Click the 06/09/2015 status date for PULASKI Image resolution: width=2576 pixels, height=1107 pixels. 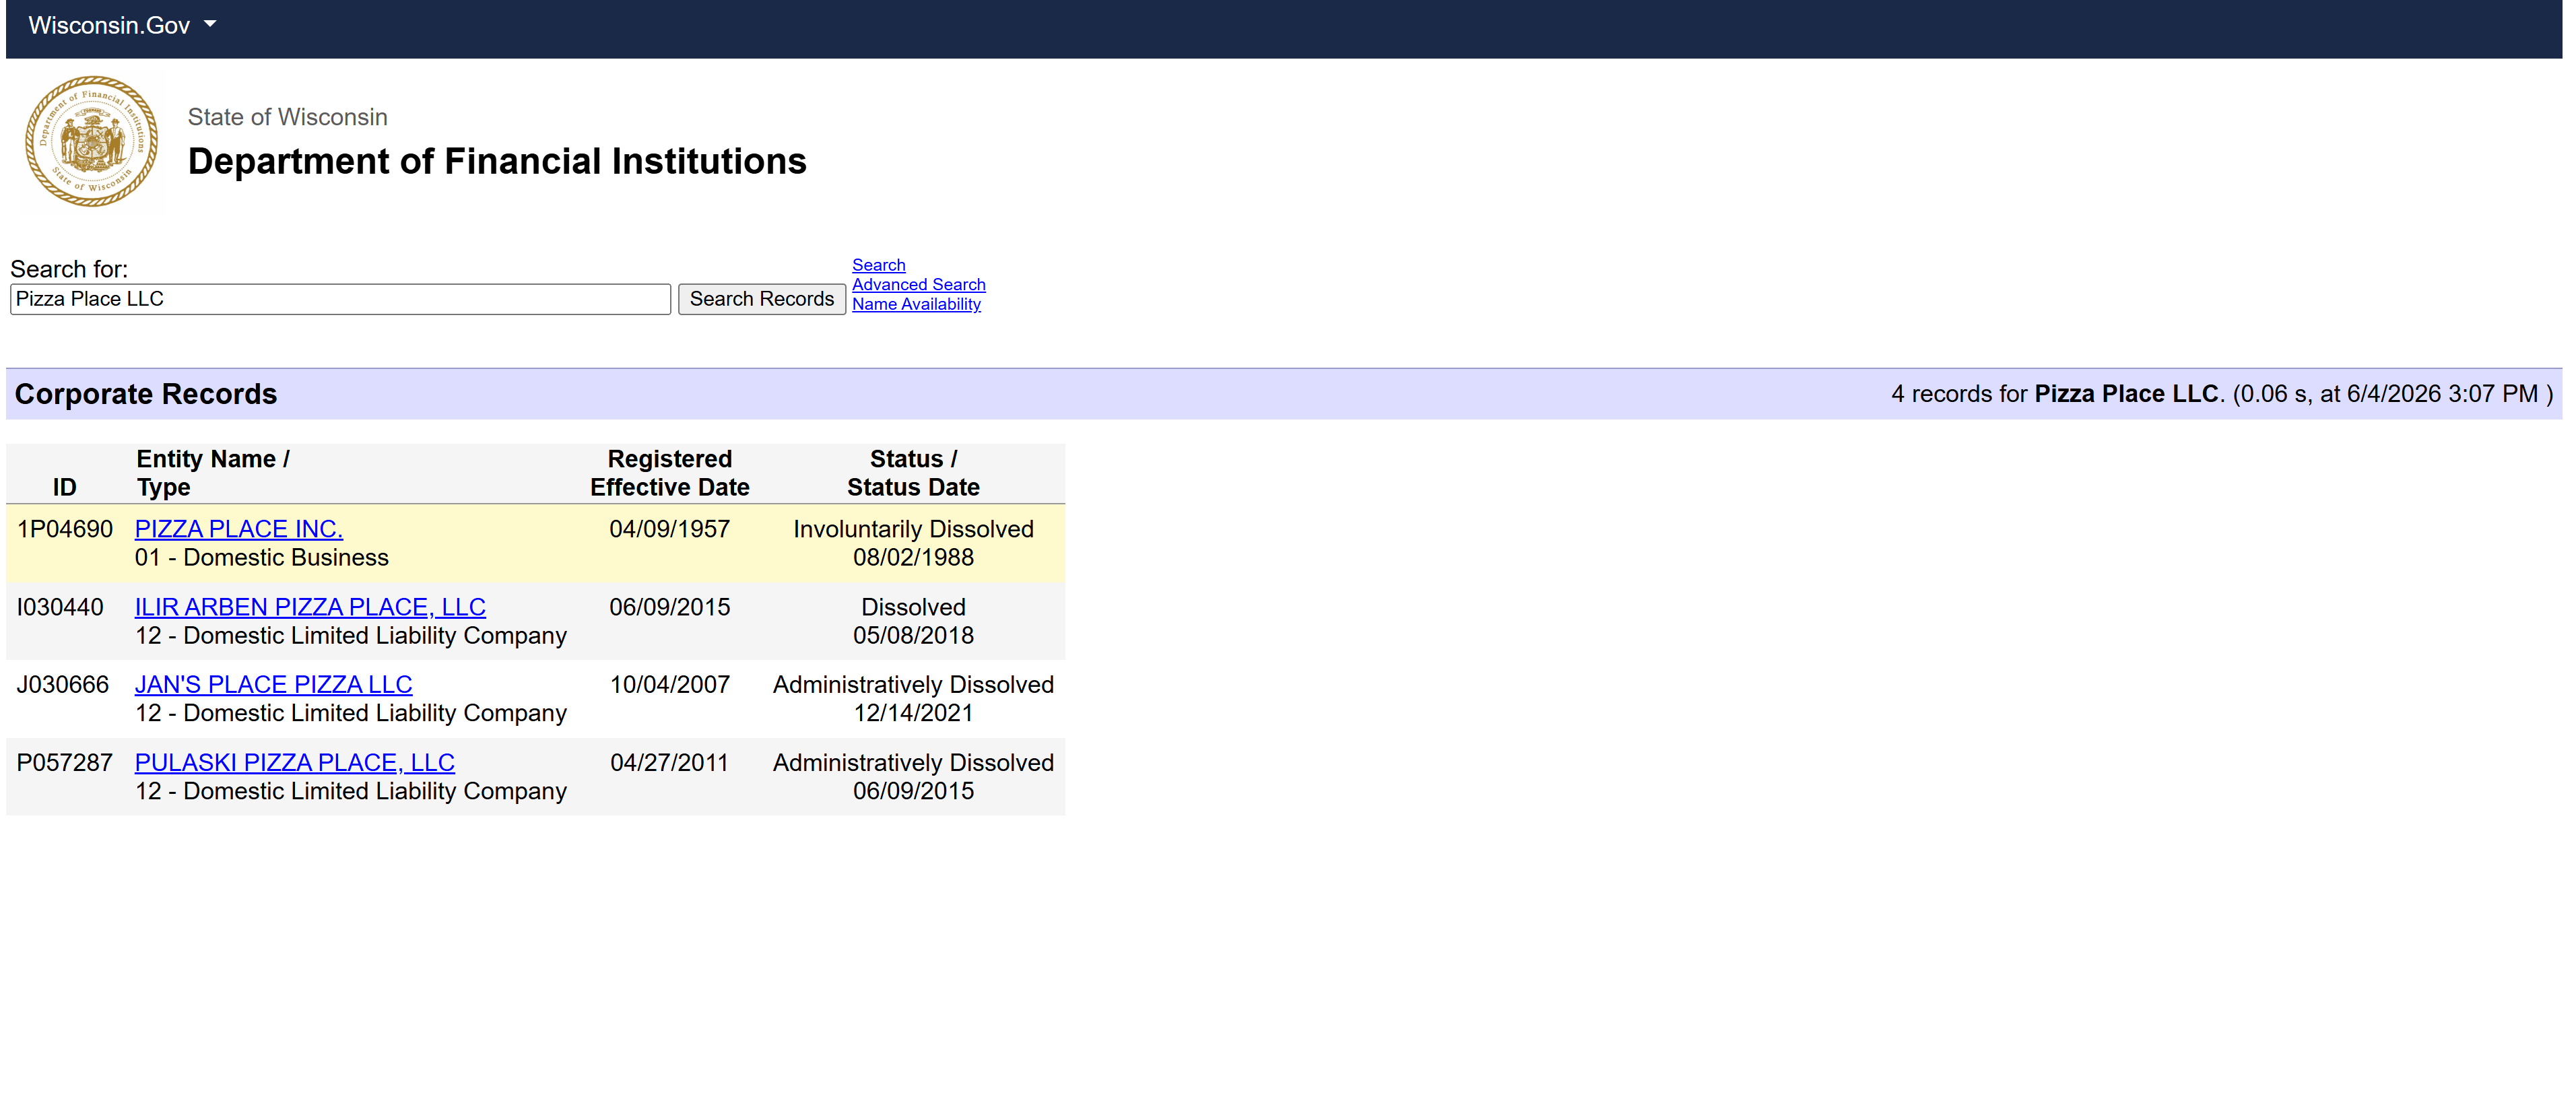(x=913, y=790)
